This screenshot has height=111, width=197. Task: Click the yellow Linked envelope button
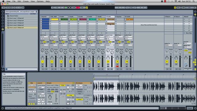(x=79, y=100)
